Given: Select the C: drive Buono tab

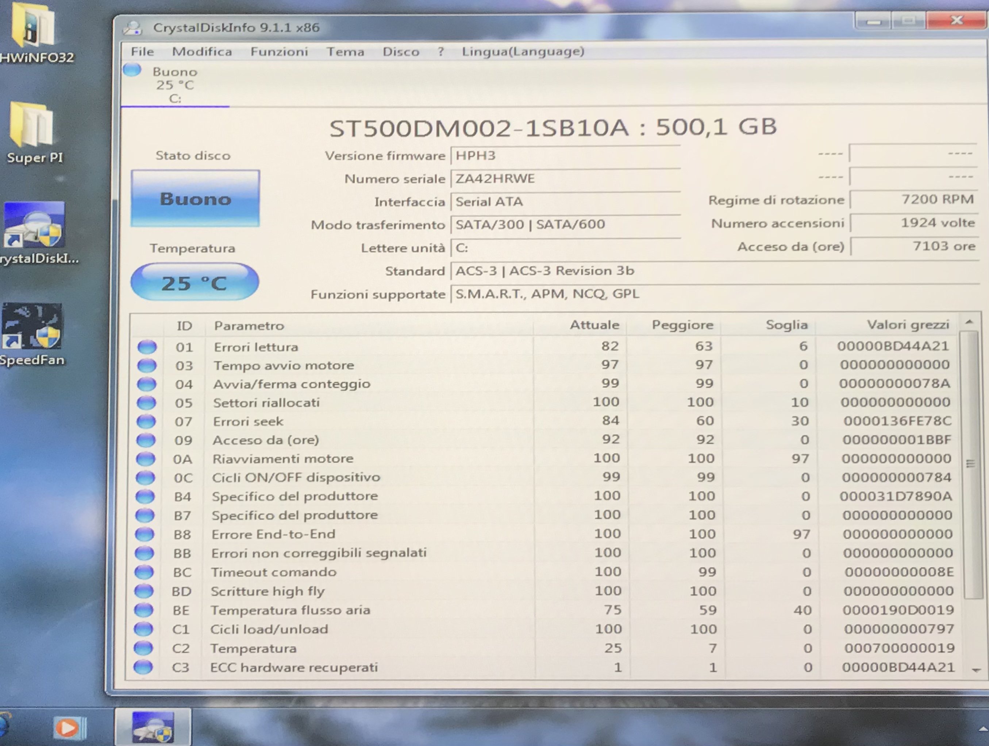Looking at the screenshot, I should [174, 85].
